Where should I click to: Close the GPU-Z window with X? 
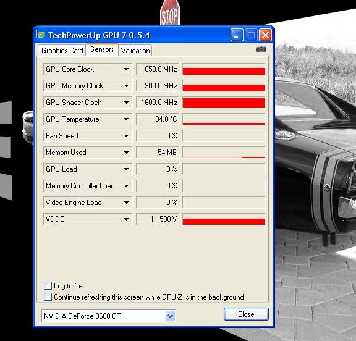[265, 35]
